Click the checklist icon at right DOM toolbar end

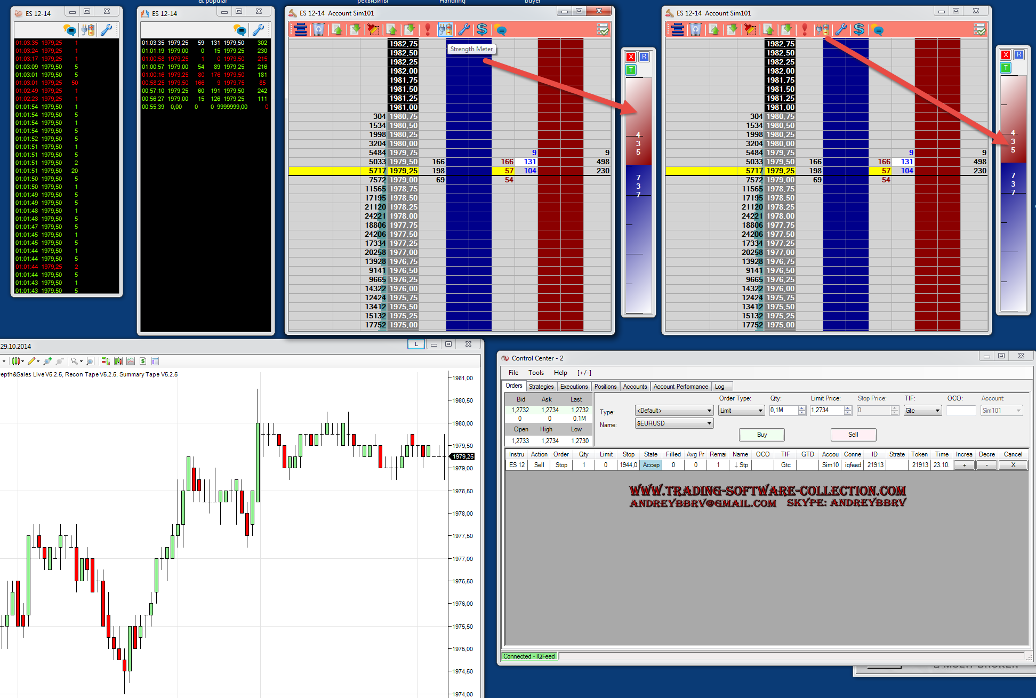(x=979, y=30)
